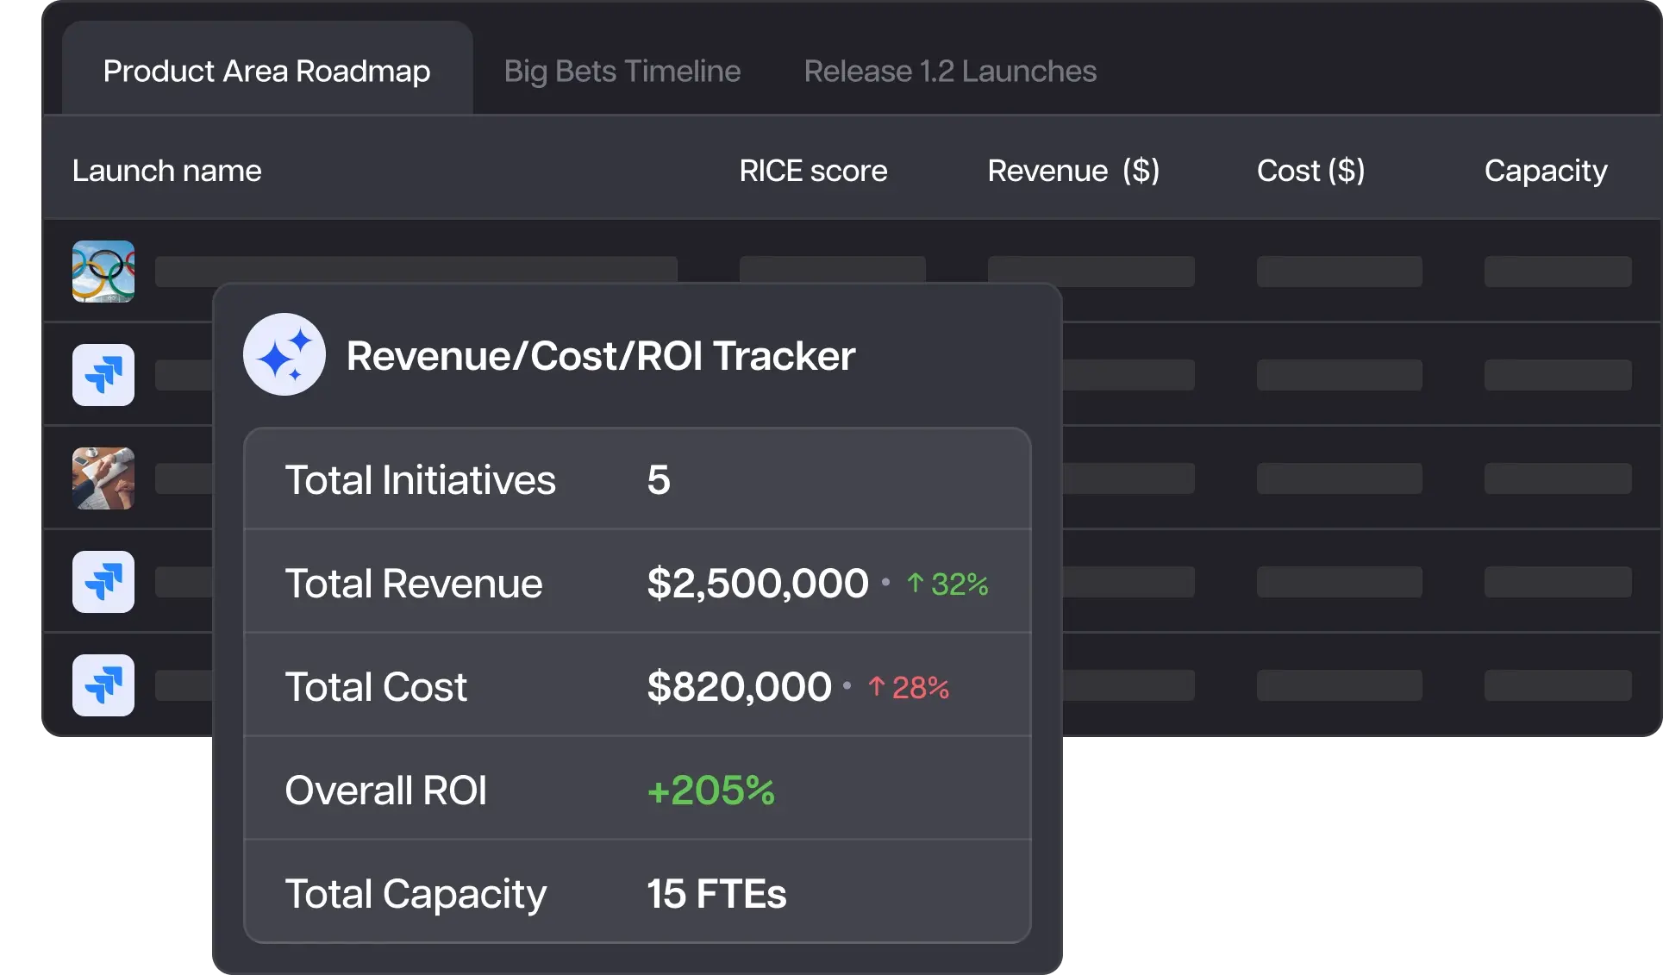Click the red 28% cost increase indicator
Viewport: 1663px width, 975px height.
click(909, 687)
